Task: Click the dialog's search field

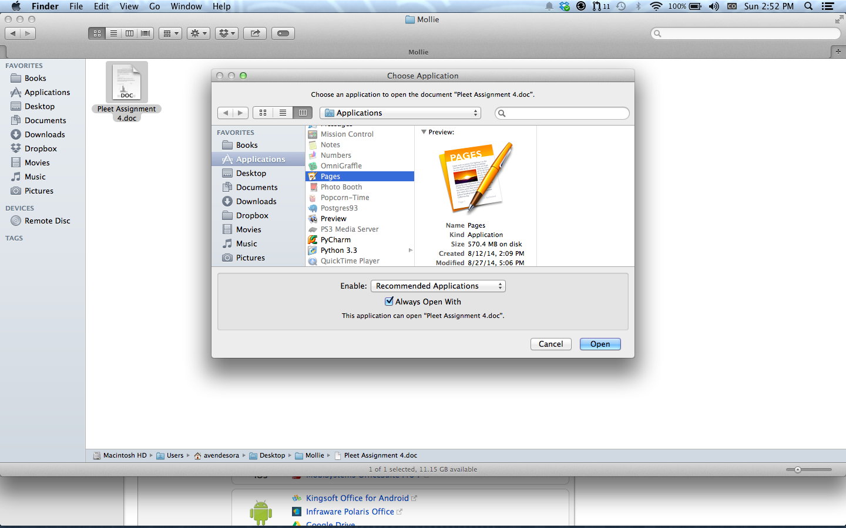Action: pyautogui.click(x=565, y=113)
